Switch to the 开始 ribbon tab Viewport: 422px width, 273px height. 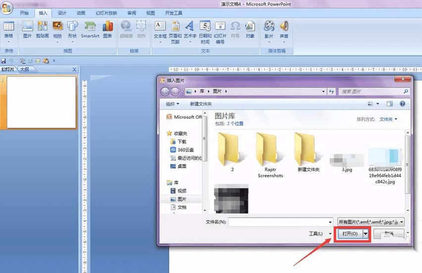click(x=24, y=13)
